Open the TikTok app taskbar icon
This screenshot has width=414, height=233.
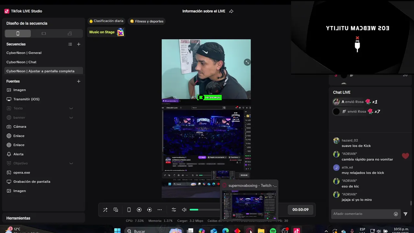tap(297, 231)
